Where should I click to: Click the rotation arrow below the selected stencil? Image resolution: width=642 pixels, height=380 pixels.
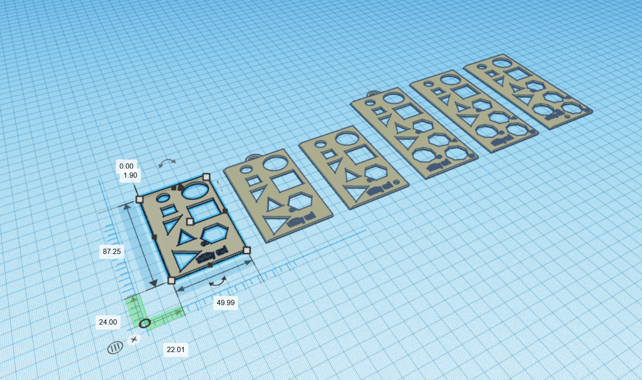pos(218,281)
